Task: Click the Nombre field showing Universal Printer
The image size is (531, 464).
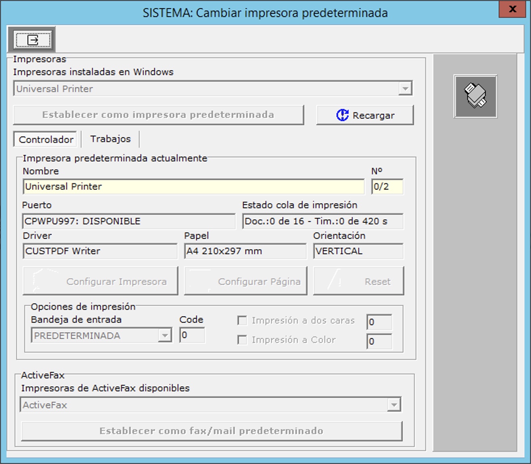Action: pos(194,187)
